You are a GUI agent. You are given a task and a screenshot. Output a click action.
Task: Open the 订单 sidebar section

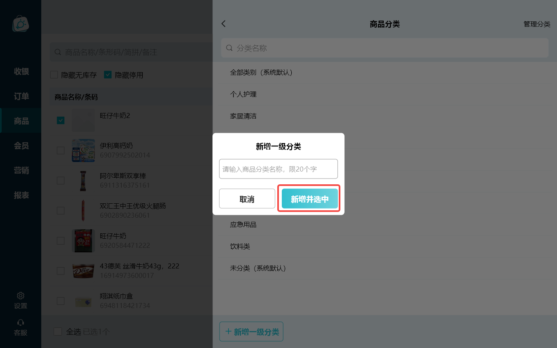(21, 96)
